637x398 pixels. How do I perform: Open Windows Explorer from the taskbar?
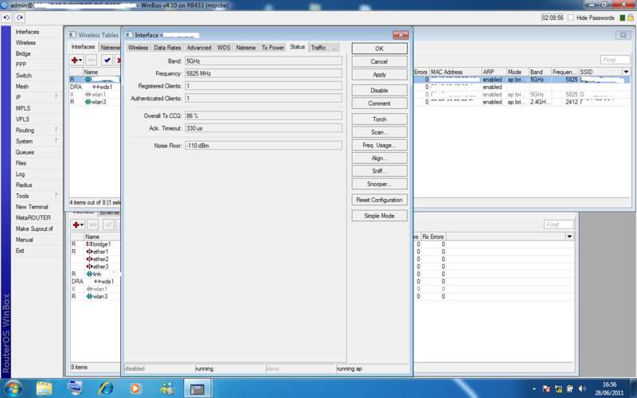(45, 388)
